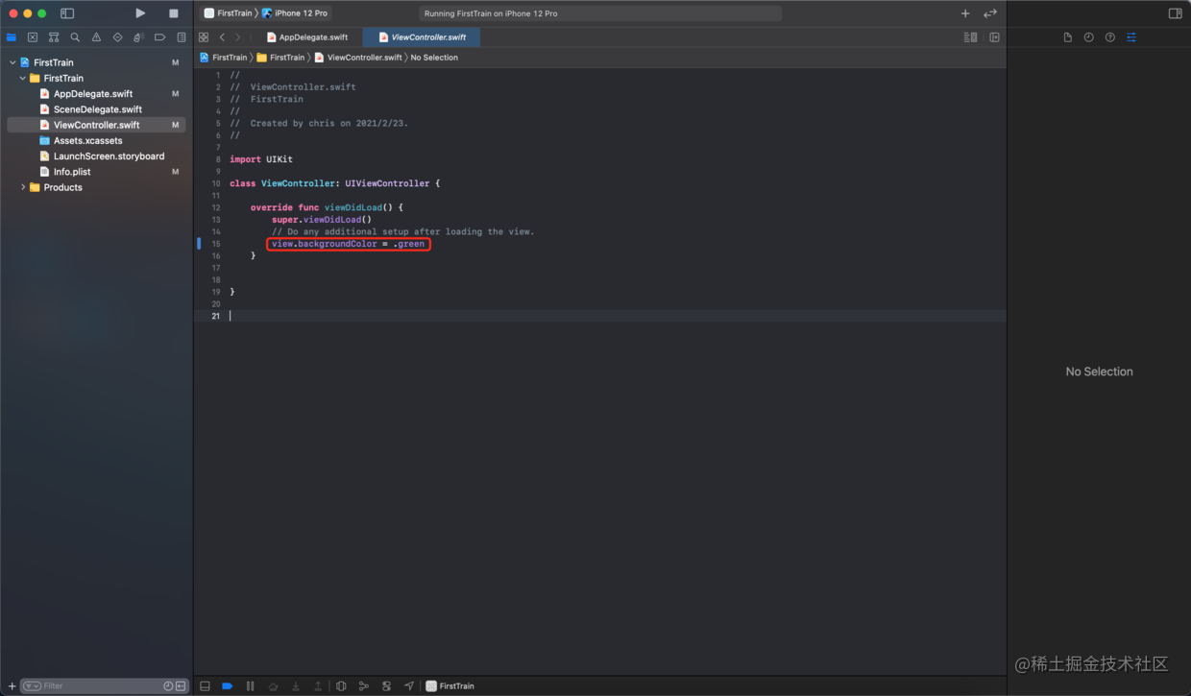This screenshot has height=696, width=1191.
Task: Toggle the debug area visibility
Action: click(205, 686)
